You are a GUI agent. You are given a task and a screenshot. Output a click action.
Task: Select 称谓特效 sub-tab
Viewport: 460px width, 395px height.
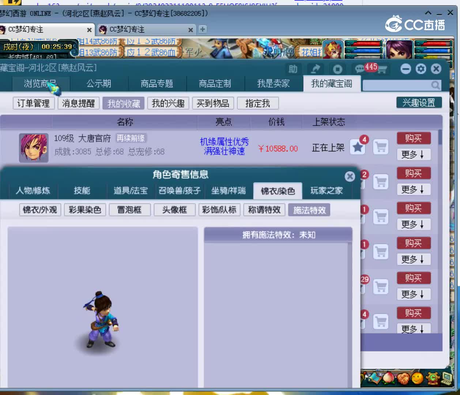264,210
